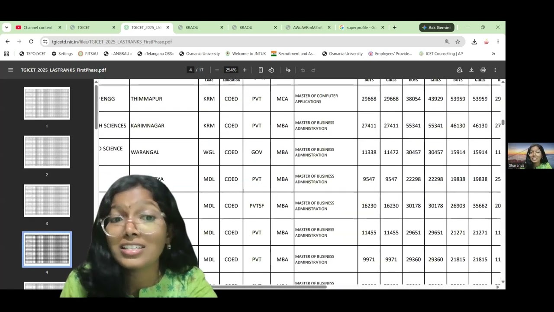This screenshot has height=312, width=554.
Task: Open the Welcome to JNTUK bookmark
Action: [245, 54]
